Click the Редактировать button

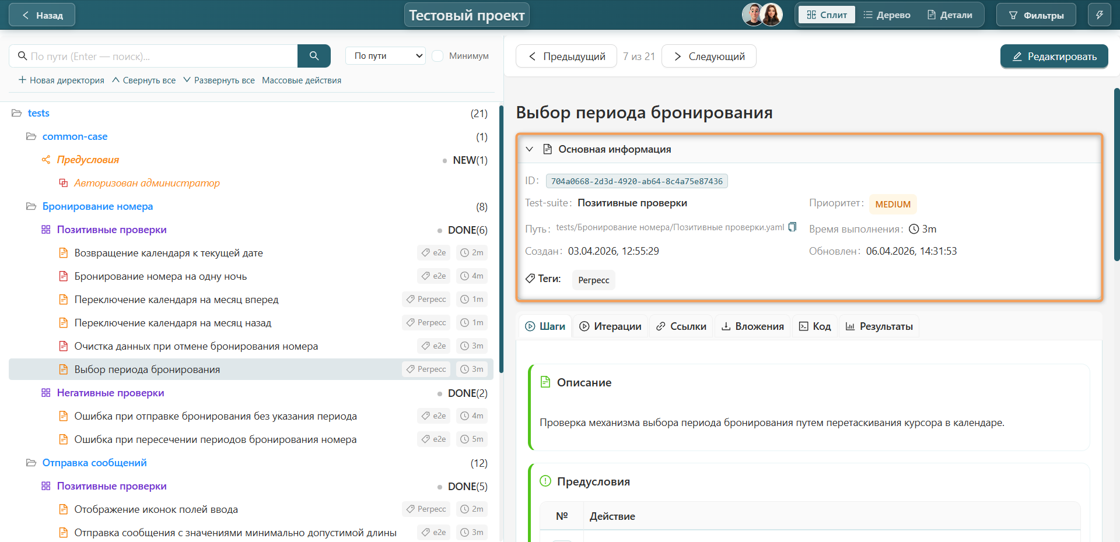[1054, 56]
